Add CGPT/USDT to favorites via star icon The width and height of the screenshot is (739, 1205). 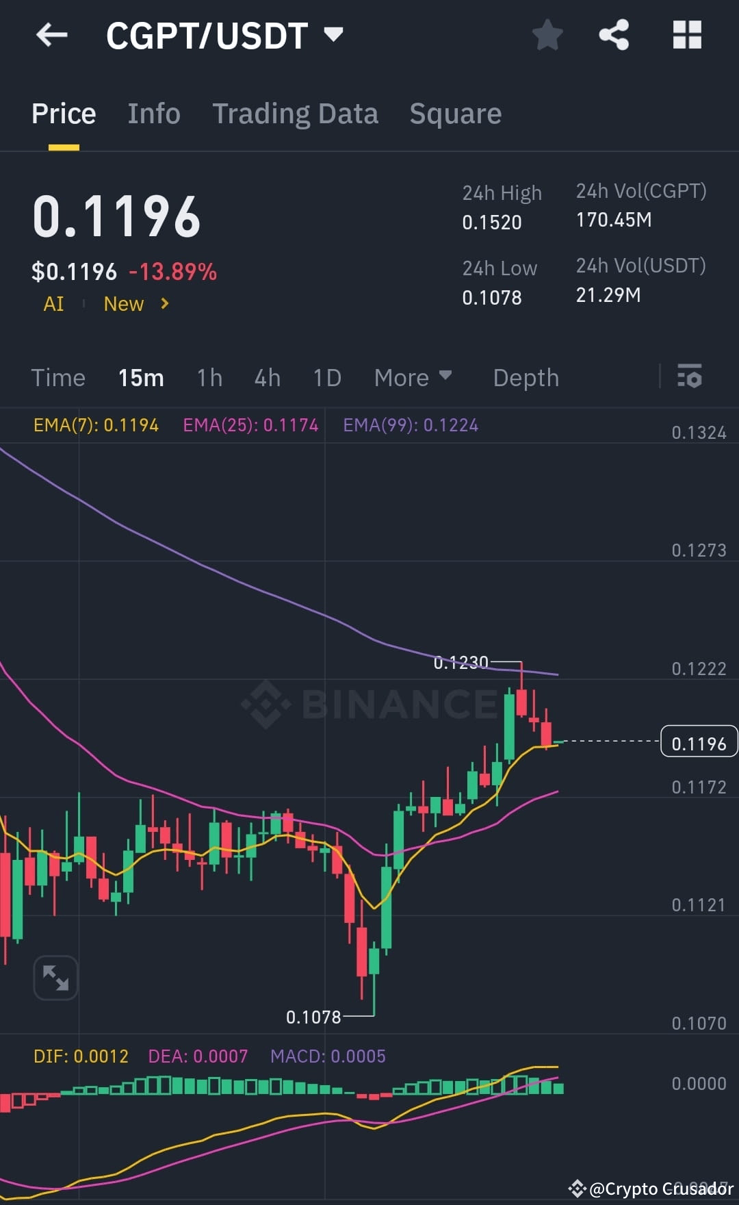point(547,36)
